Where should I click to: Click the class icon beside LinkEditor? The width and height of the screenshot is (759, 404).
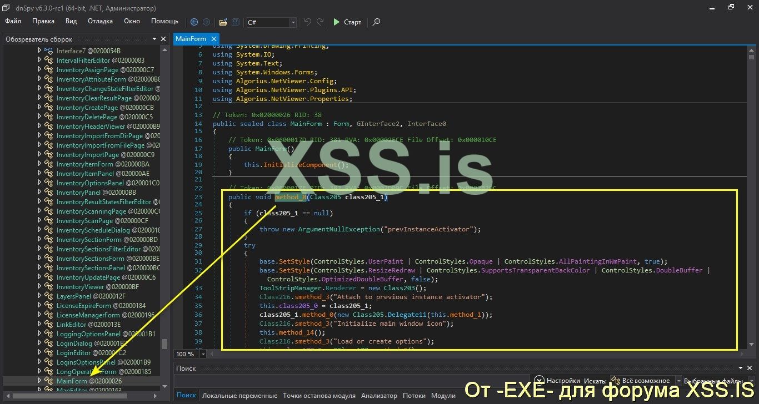[x=49, y=325]
